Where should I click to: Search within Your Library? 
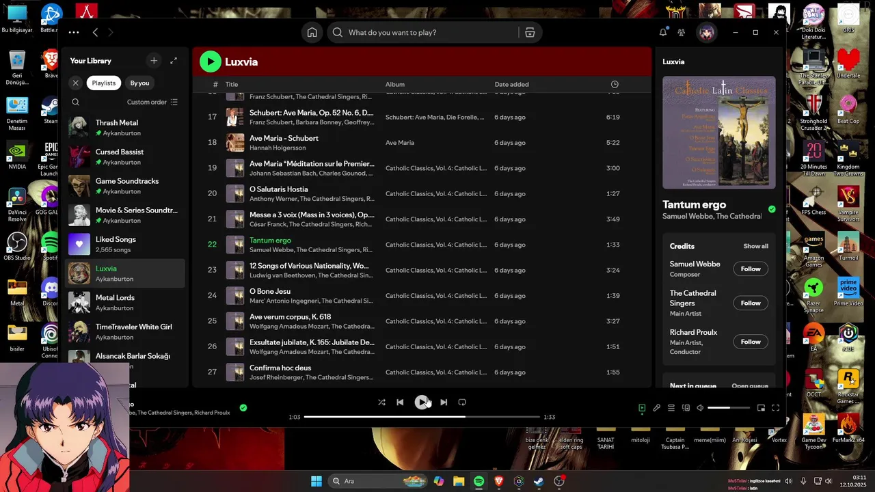click(76, 102)
